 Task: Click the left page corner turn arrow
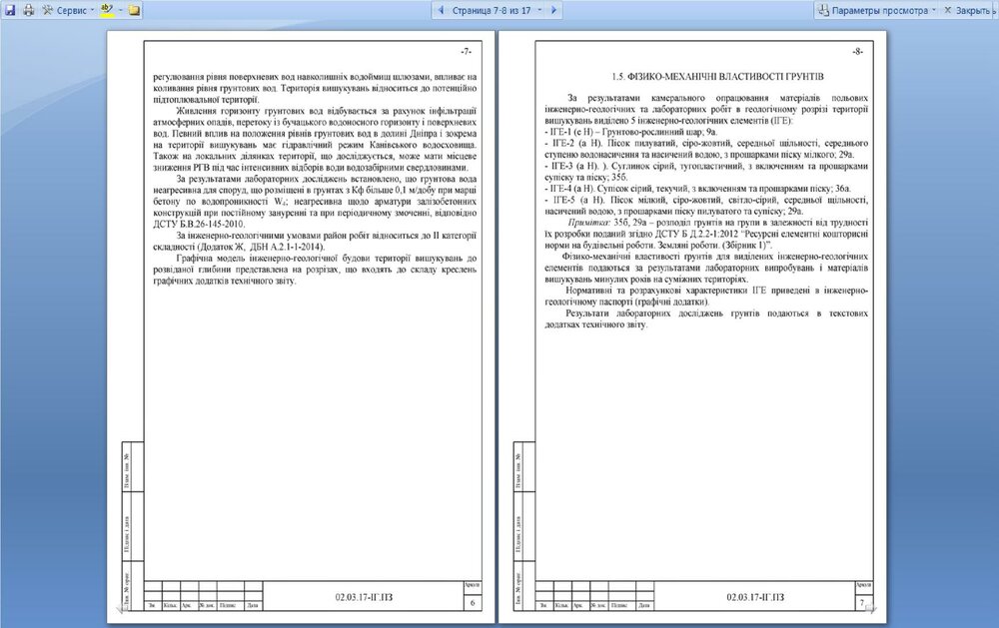(x=122, y=609)
